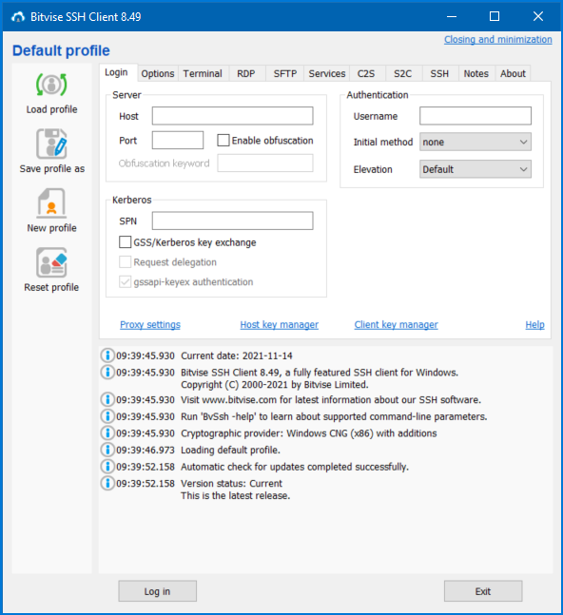Click info icon beside 'Run BvSsh -help' entry
Image resolution: width=563 pixels, height=615 pixels.
107,416
